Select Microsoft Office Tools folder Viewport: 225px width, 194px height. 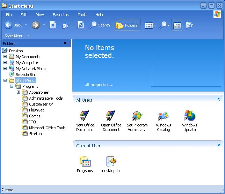tap(48, 128)
